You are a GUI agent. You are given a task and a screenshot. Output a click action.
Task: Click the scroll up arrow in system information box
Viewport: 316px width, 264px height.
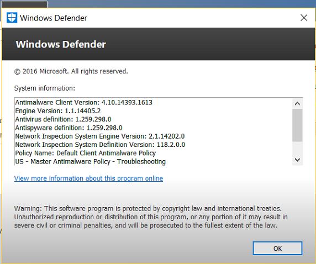tap(297, 104)
